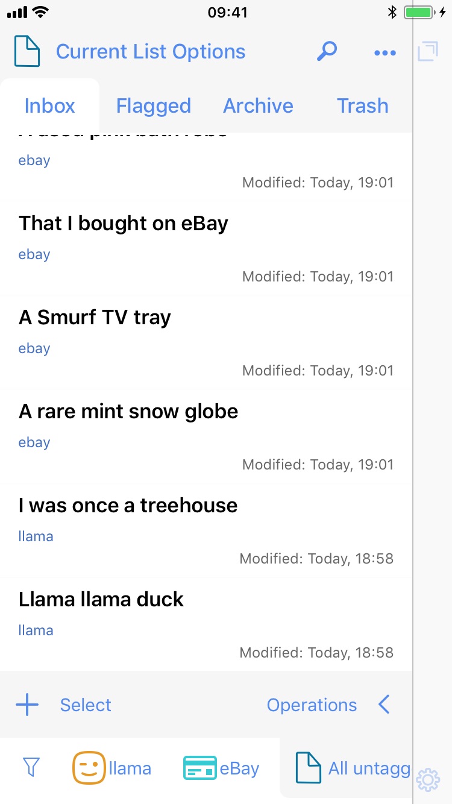Open the Trash tab
The image size is (452, 804).
362,106
